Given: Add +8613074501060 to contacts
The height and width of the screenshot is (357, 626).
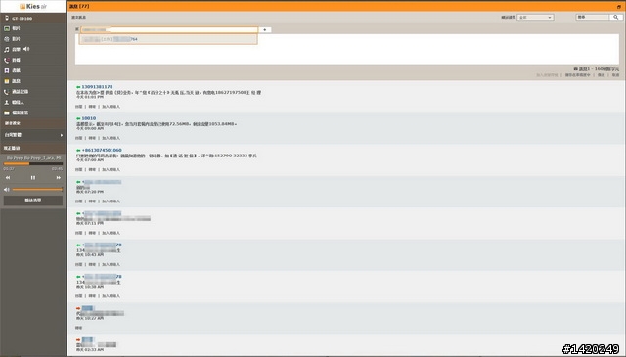Looking at the screenshot, I should [111, 170].
